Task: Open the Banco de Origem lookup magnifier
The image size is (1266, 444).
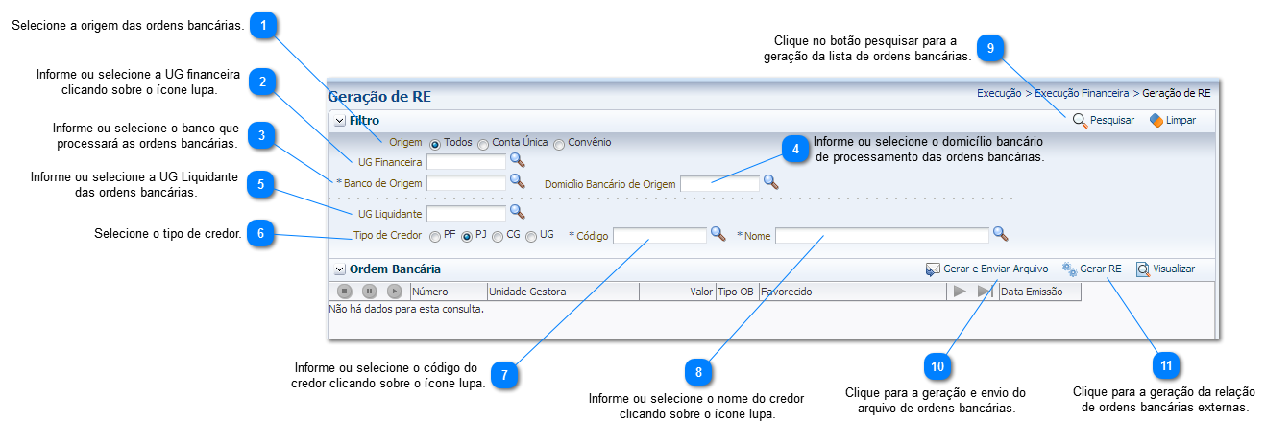Action: (517, 180)
